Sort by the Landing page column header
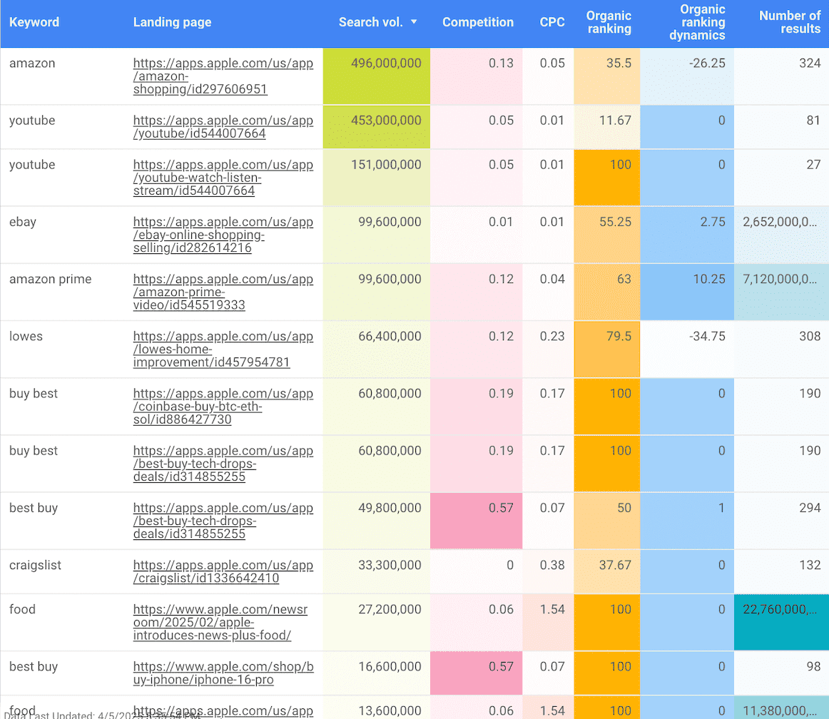 click(x=172, y=22)
